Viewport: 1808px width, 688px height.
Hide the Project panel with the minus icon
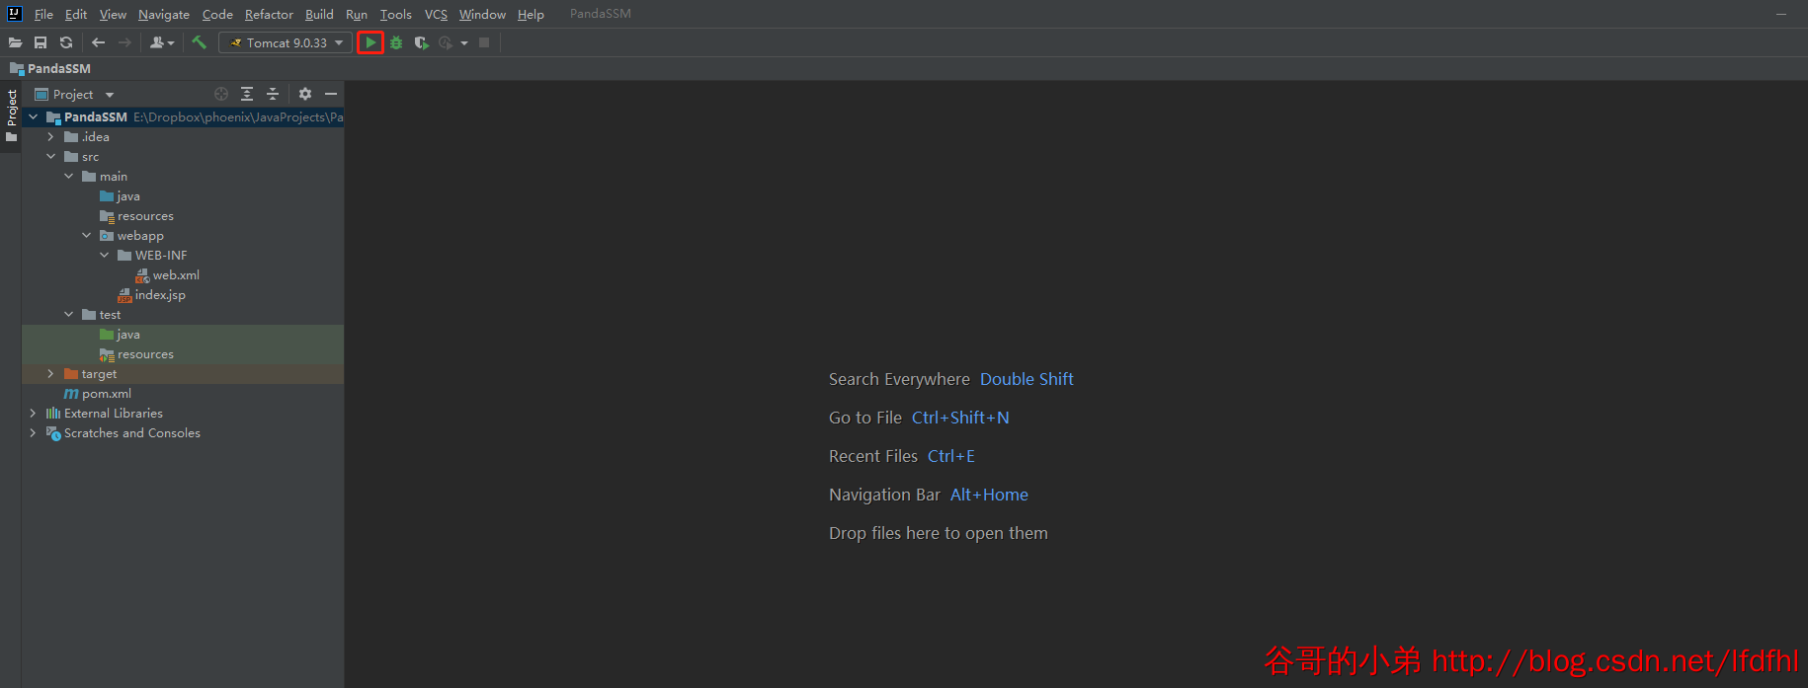click(331, 94)
